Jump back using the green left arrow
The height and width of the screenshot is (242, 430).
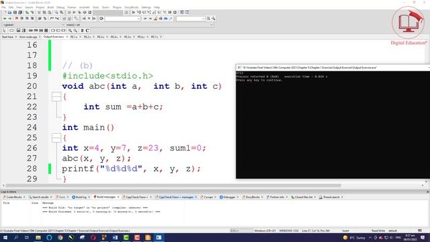(x=5, y=18)
